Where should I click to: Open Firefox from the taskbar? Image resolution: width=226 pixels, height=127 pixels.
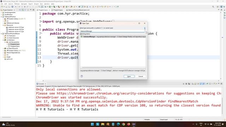(x=129, y=124)
